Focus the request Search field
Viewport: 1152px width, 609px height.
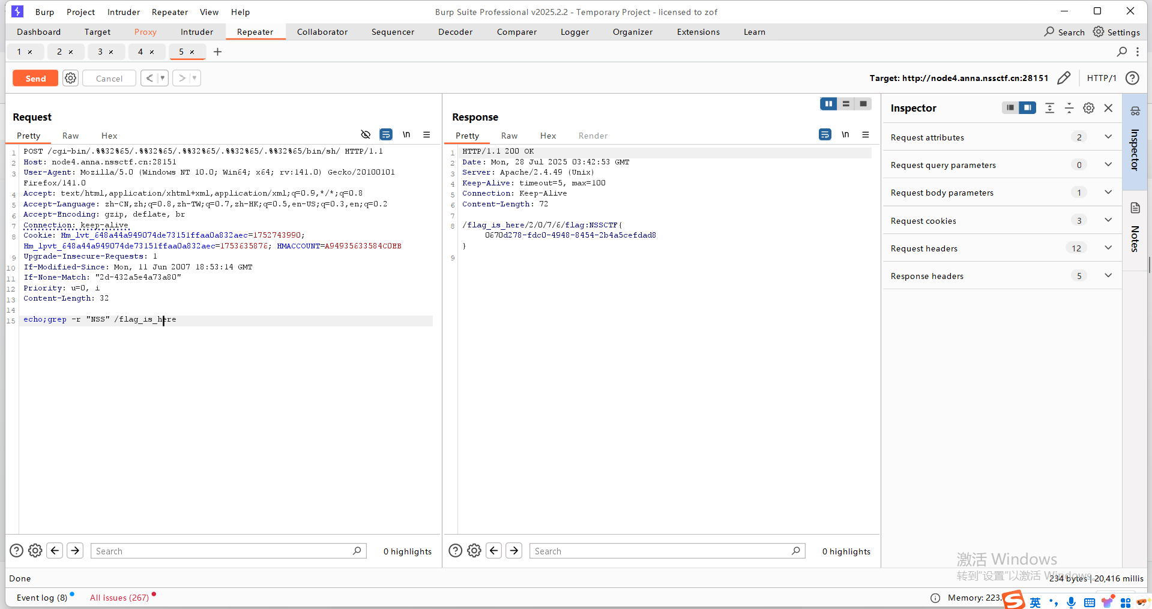tap(229, 551)
